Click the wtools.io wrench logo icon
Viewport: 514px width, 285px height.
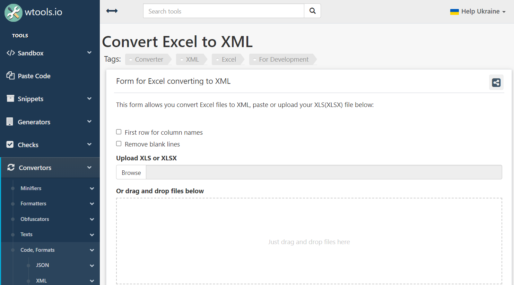click(x=14, y=12)
